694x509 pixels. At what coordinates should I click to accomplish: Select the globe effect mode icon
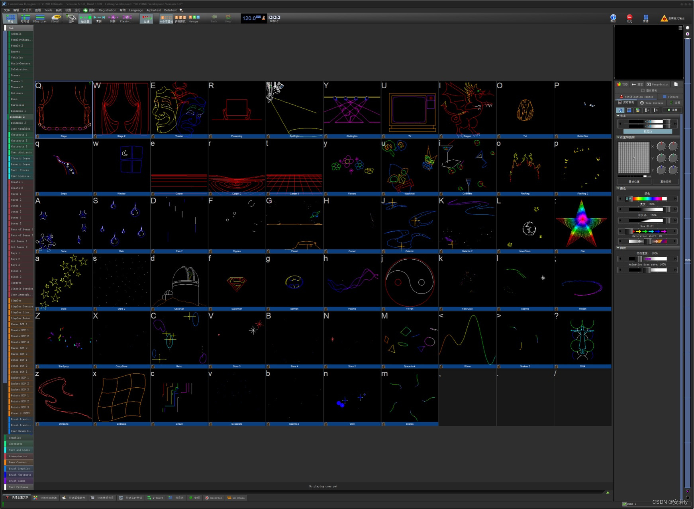click(620, 110)
